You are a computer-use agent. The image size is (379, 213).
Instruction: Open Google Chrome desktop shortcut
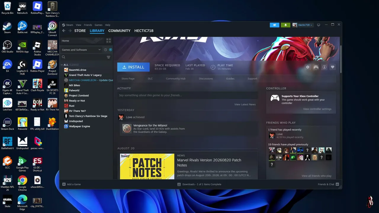[x=23, y=183]
